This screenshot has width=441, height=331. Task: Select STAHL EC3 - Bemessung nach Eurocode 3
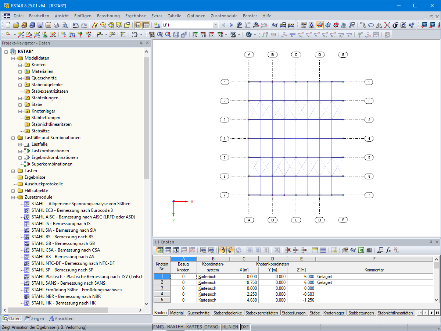click(x=72, y=210)
